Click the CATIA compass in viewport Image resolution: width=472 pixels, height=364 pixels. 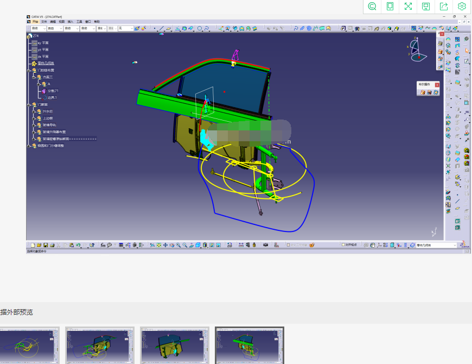coord(416,50)
